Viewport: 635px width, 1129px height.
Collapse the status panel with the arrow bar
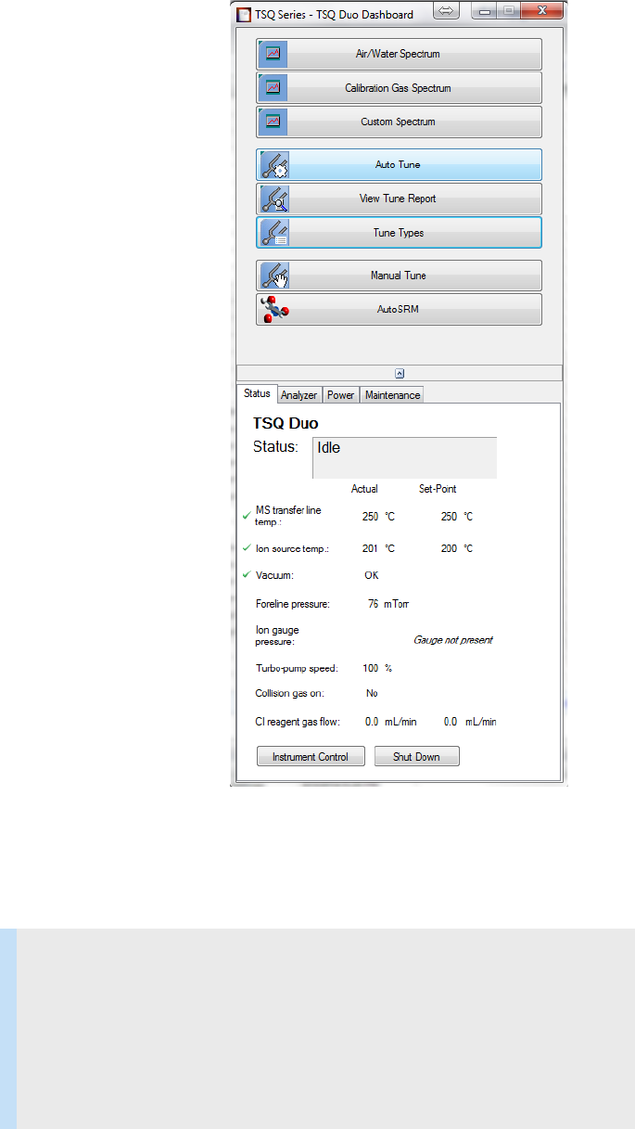pyautogui.click(x=400, y=373)
